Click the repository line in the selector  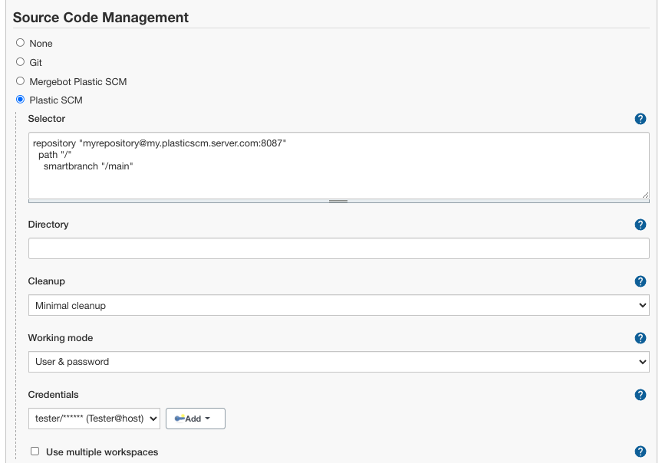(160, 143)
